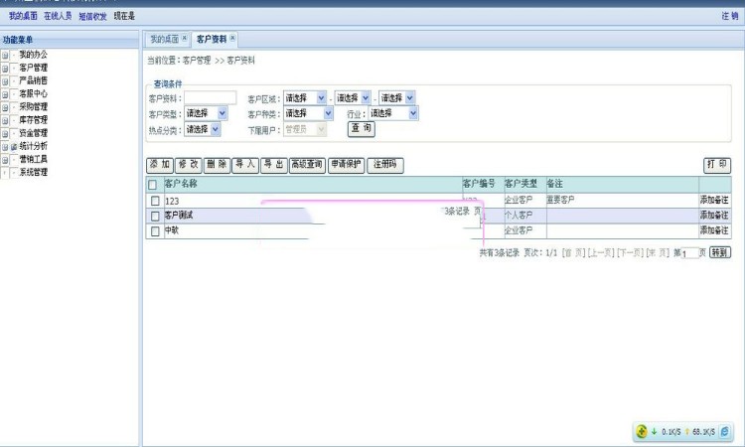Click 添加备注 for the 123 row
Image resolution: width=745 pixels, height=447 pixels.
pos(714,200)
